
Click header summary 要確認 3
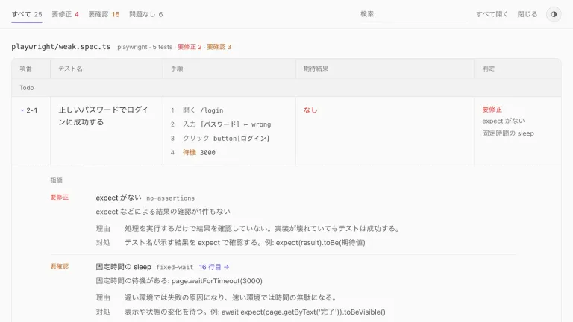(x=219, y=47)
